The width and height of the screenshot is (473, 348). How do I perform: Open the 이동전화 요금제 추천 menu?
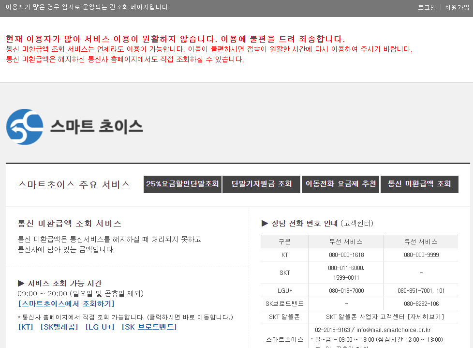[x=340, y=184]
